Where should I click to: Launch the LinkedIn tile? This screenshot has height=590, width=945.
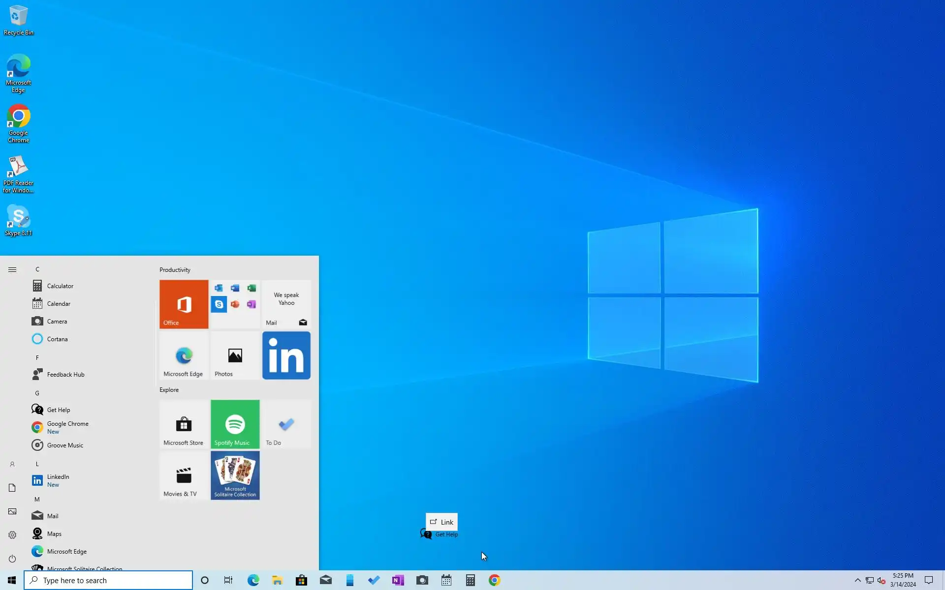(x=286, y=355)
